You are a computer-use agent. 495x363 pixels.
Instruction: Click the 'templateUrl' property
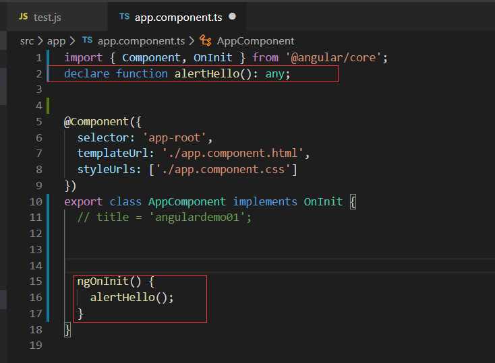[113, 154]
